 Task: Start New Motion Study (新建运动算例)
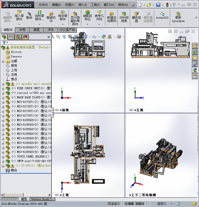click(111, 14)
